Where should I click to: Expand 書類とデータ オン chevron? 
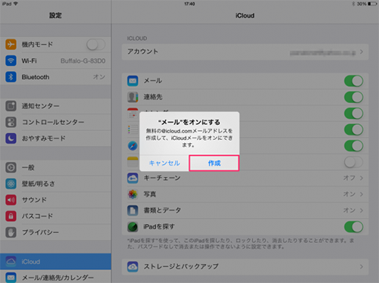point(362,210)
